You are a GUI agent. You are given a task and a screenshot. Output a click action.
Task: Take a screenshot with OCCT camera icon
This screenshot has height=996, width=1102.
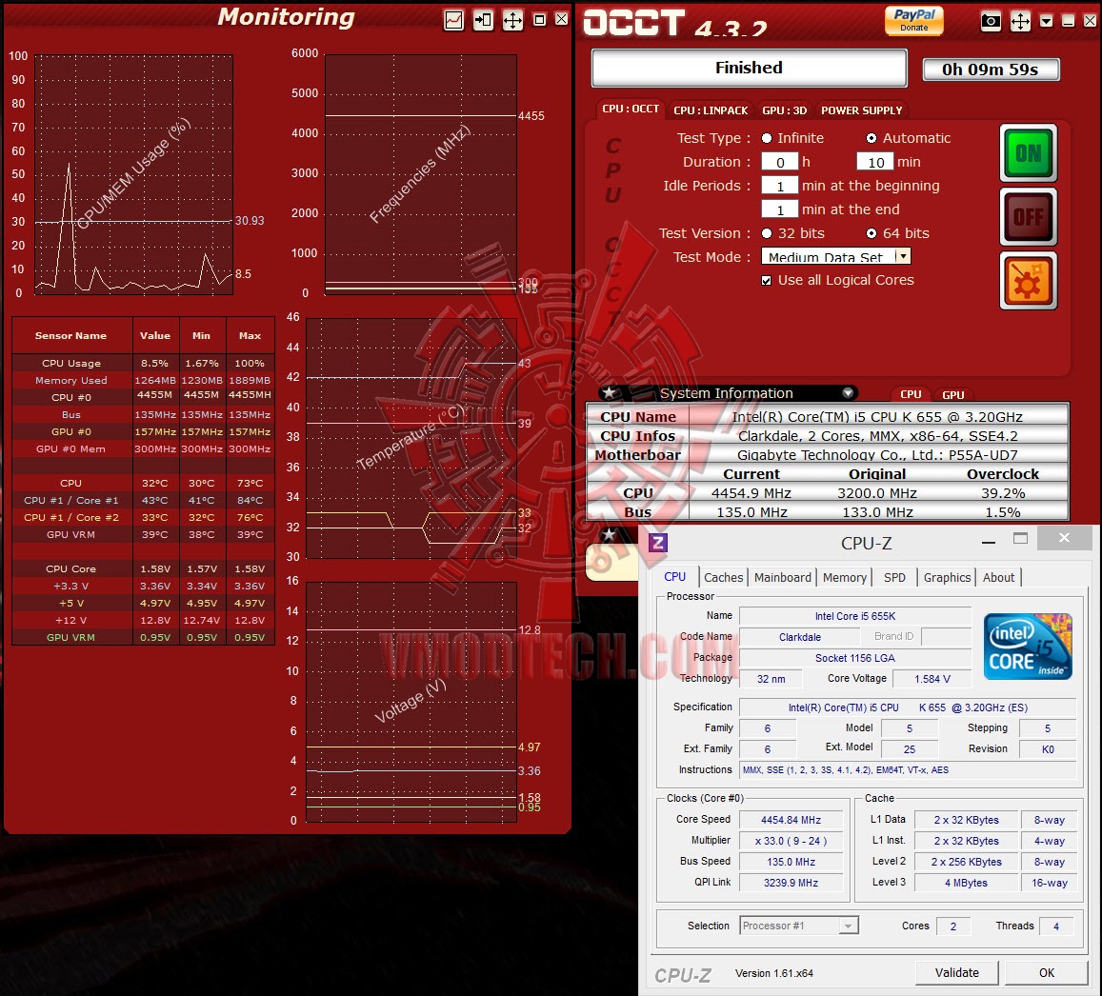click(x=991, y=21)
